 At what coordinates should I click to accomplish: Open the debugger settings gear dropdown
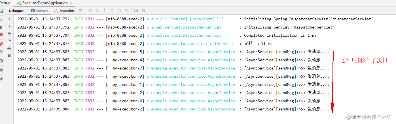pos(1,70)
